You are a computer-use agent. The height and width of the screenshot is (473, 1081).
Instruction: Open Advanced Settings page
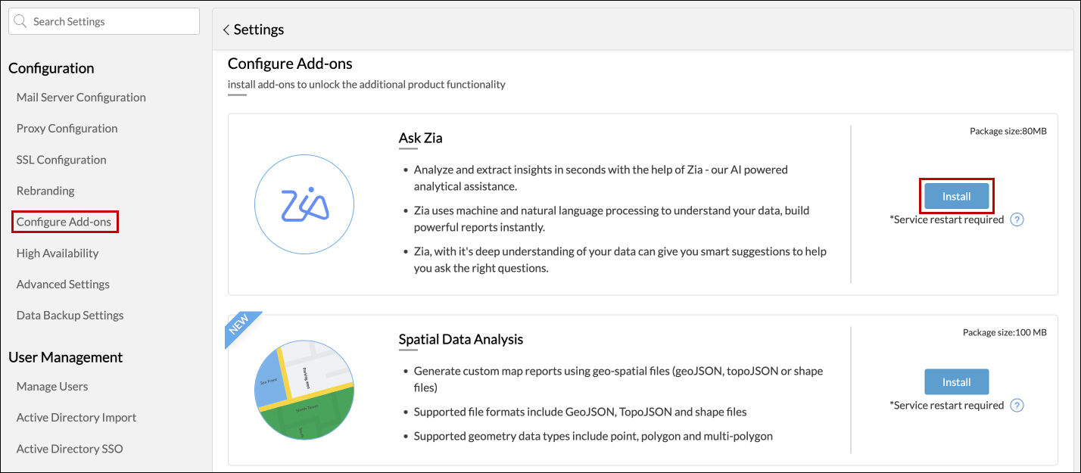[63, 285]
